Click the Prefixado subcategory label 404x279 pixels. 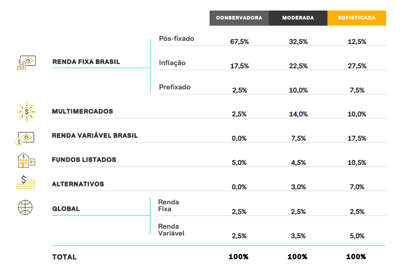click(x=175, y=87)
